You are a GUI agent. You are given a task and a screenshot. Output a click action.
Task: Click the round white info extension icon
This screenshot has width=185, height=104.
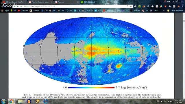tap(152, 6)
